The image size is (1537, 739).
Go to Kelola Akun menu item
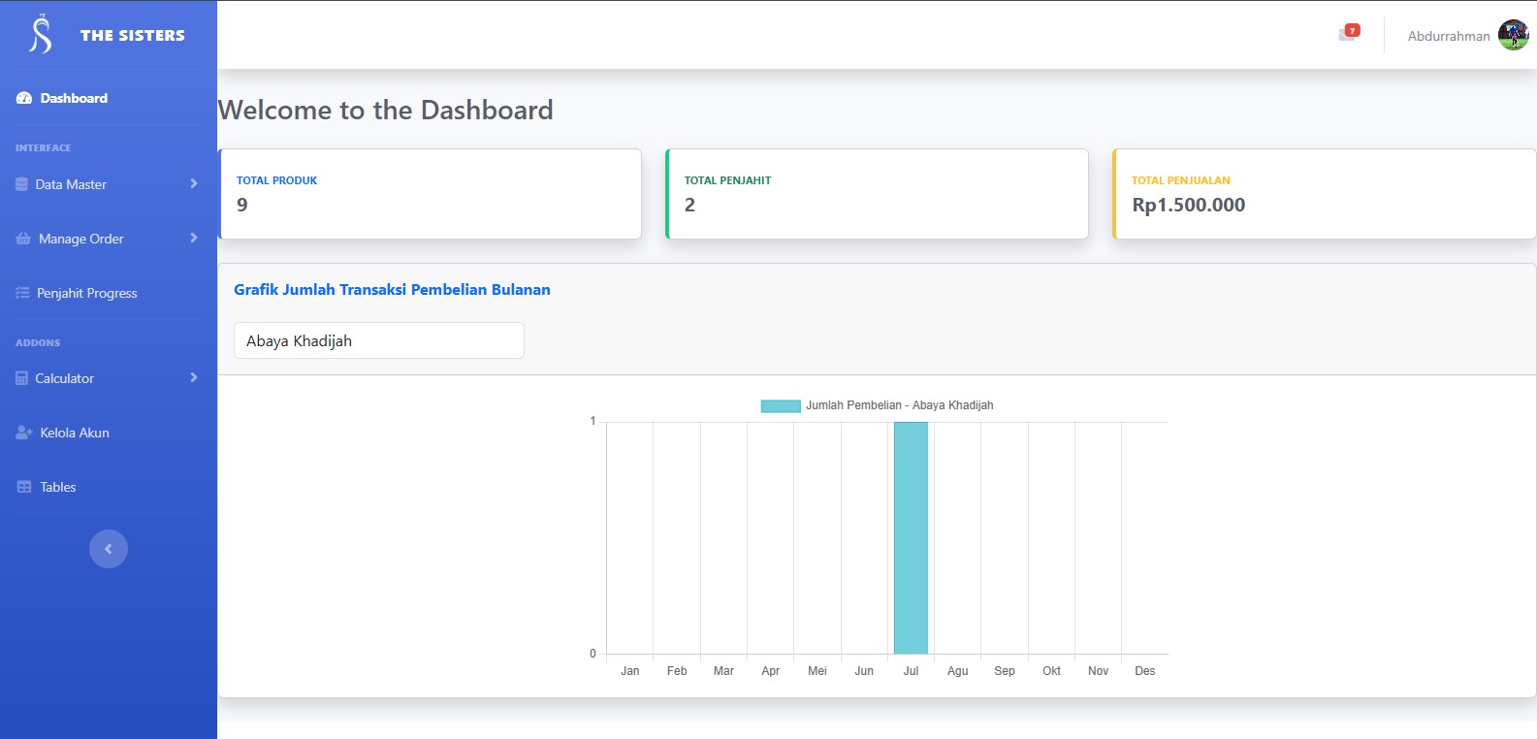[75, 433]
